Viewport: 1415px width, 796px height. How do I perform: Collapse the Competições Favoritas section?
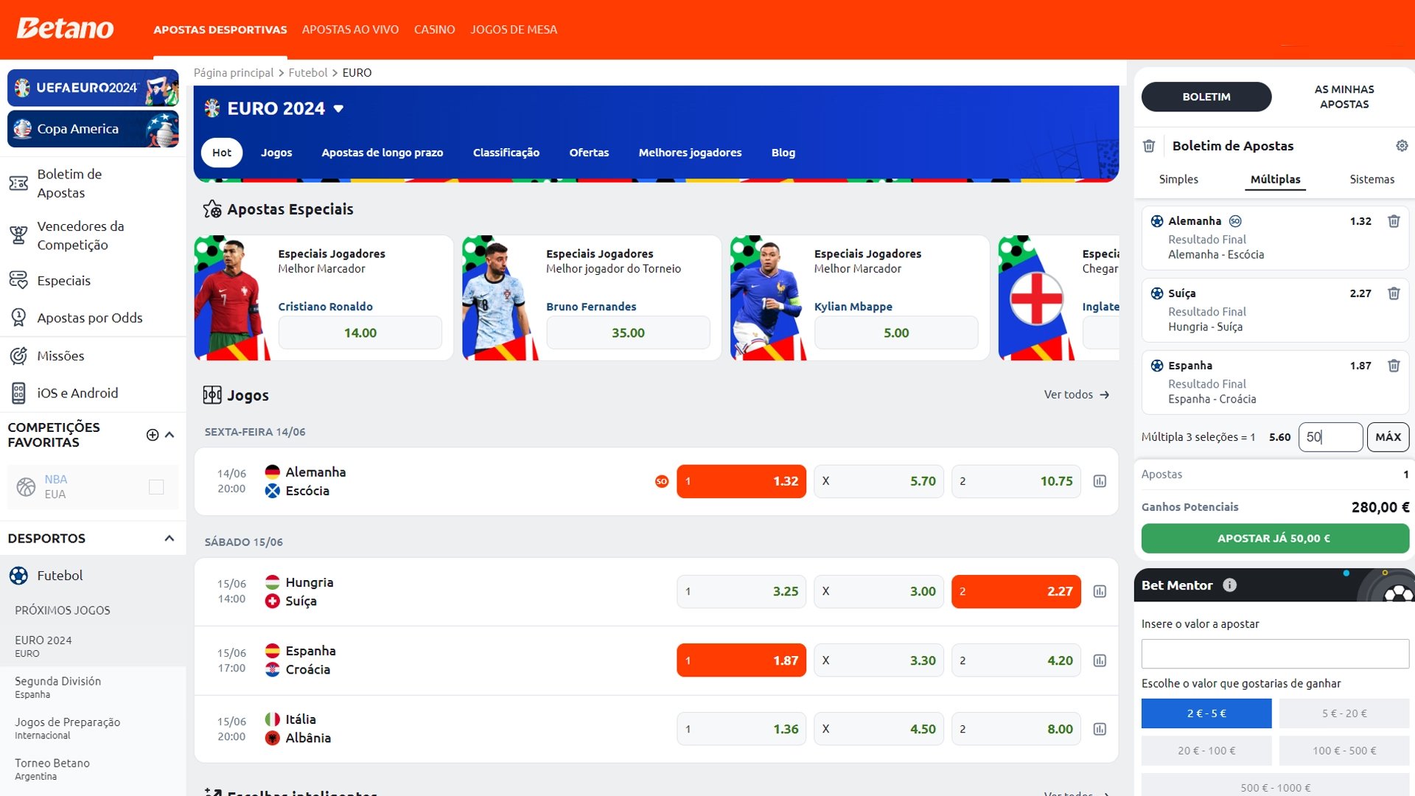[x=170, y=435]
